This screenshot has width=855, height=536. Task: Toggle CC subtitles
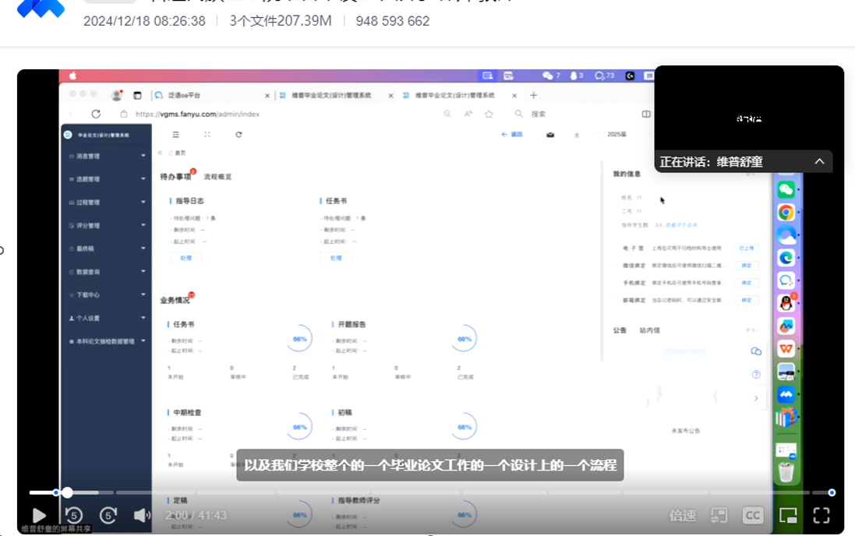[752, 515]
